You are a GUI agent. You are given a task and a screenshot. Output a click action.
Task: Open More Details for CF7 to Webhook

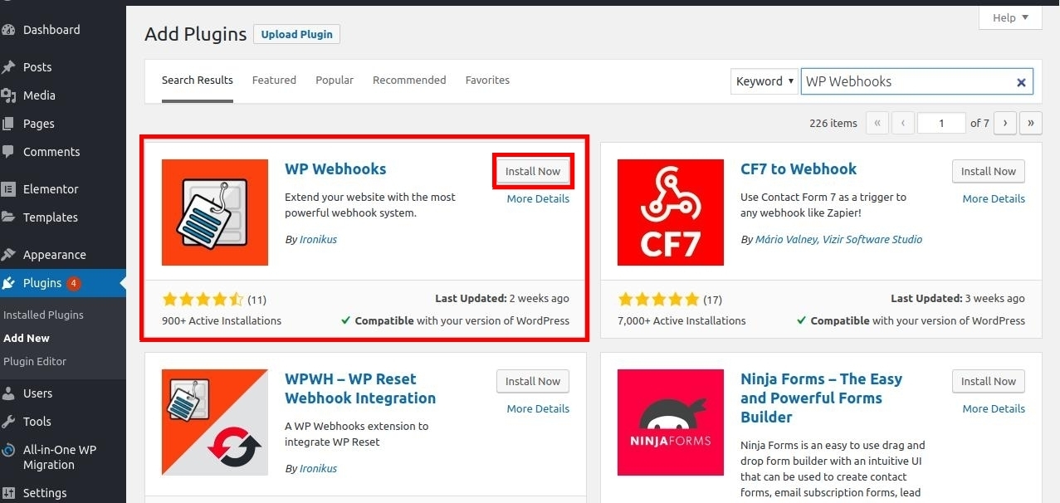tap(994, 199)
